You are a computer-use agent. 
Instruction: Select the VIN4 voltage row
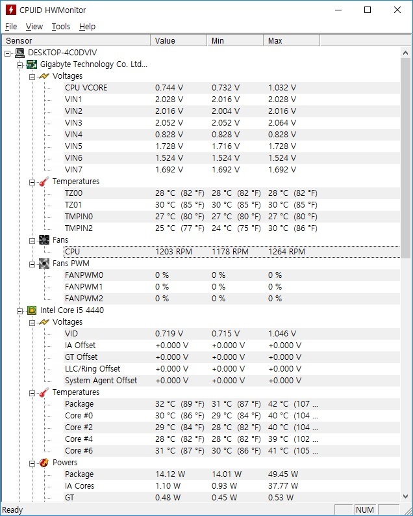click(x=232, y=135)
